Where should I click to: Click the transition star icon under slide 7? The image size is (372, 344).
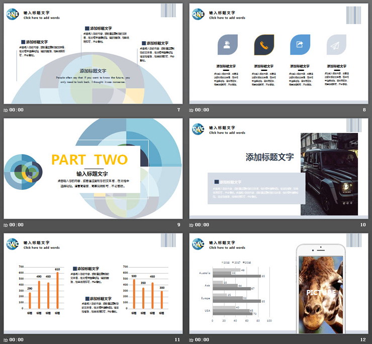tap(6, 110)
